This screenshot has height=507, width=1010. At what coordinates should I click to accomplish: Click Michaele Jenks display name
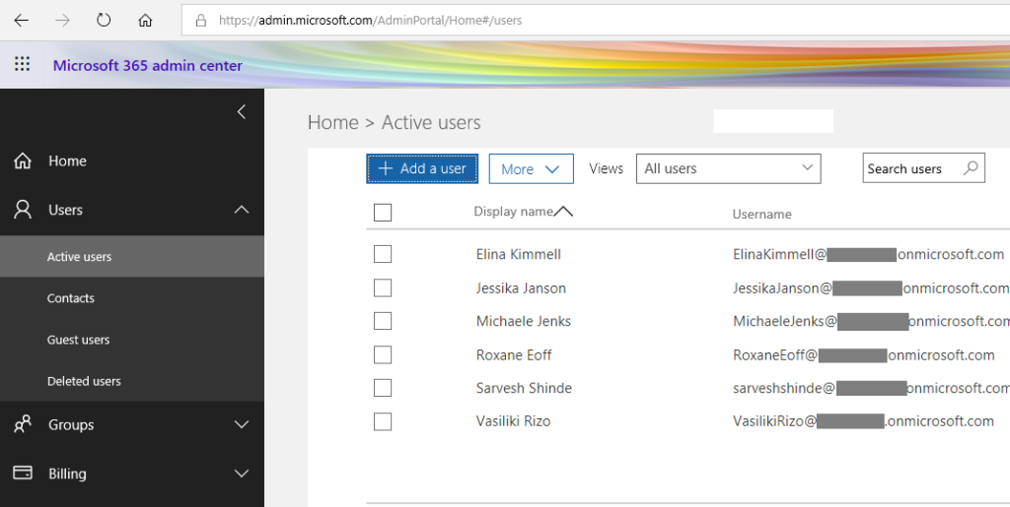(x=524, y=321)
